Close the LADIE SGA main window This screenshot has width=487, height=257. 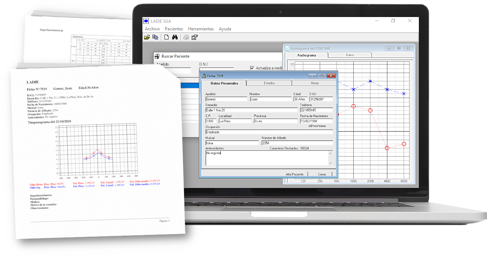click(x=410, y=21)
